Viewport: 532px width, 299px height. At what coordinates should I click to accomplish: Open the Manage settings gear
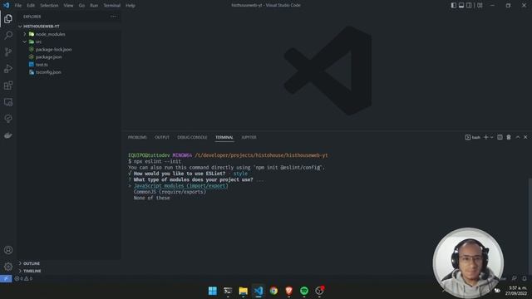[8, 267]
